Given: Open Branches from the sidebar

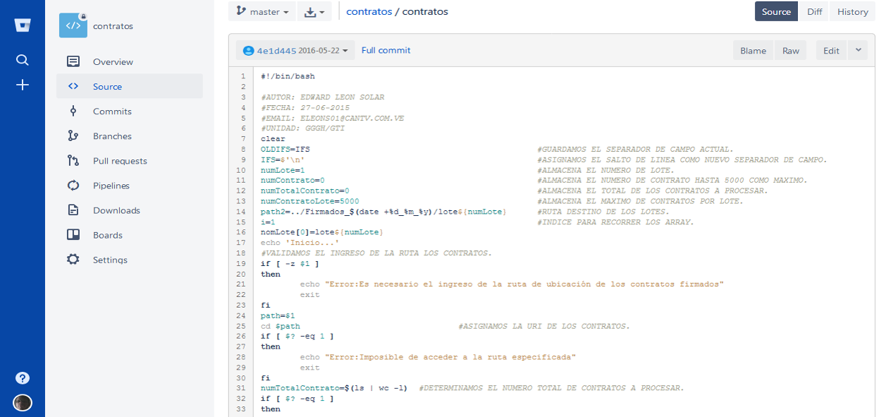Looking at the screenshot, I should click(x=112, y=136).
